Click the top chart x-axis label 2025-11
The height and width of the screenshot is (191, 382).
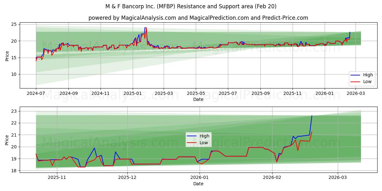coord(293,94)
